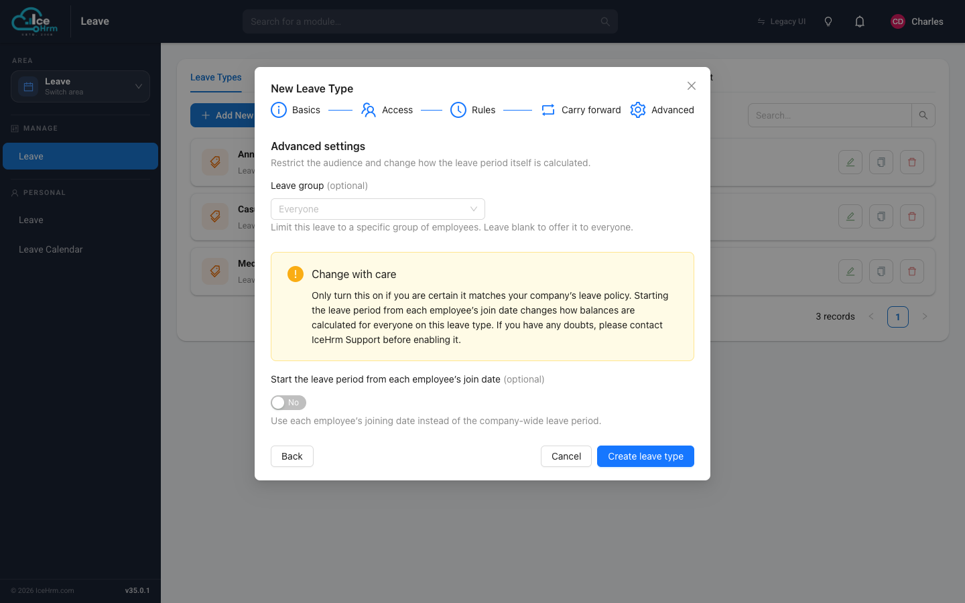Toggle leave period from join date switch
Screen dimensions: 965x603
(288, 403)
